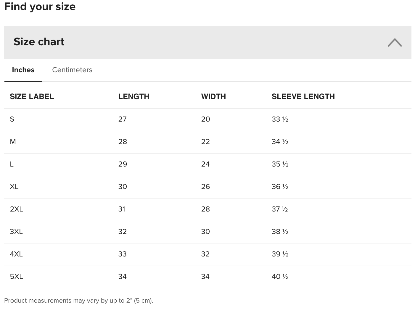This screenshot has width=415, height=310.
Task: Select the M size row label
Action: (x=13, y=142)
